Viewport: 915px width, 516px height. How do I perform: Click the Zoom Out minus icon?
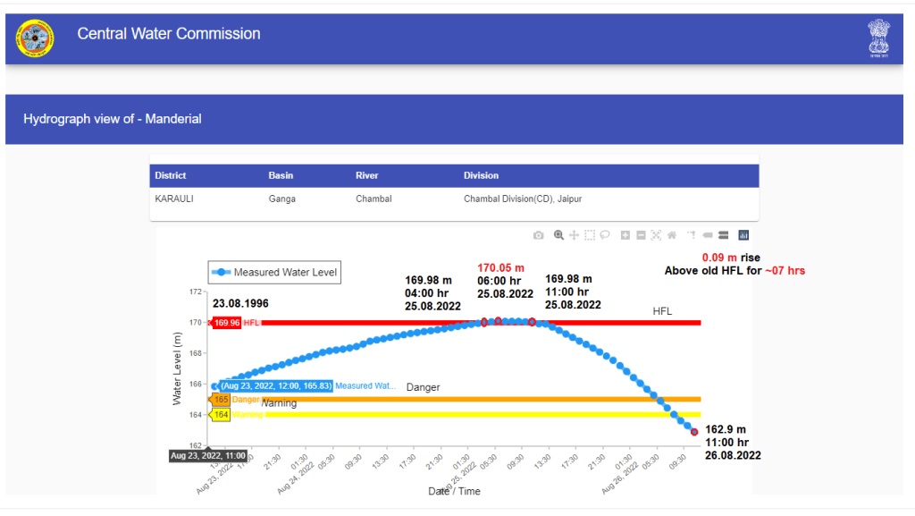[641, 235]
